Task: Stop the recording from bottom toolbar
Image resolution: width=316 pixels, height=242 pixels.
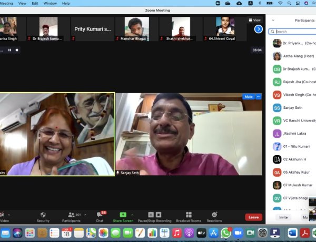Action: coord(159,215)
